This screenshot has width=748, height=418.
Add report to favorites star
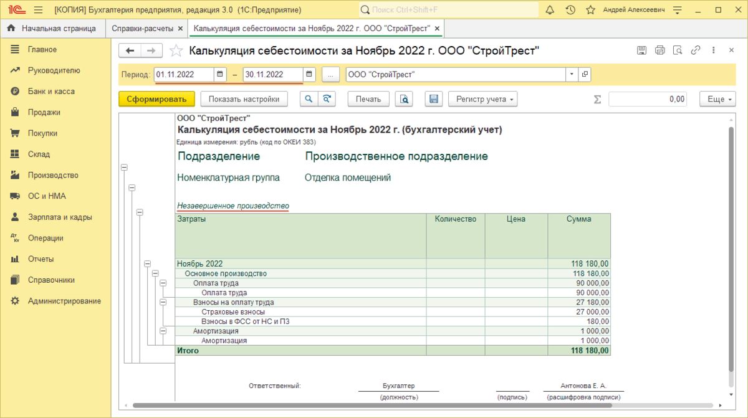tap(176, 51)
